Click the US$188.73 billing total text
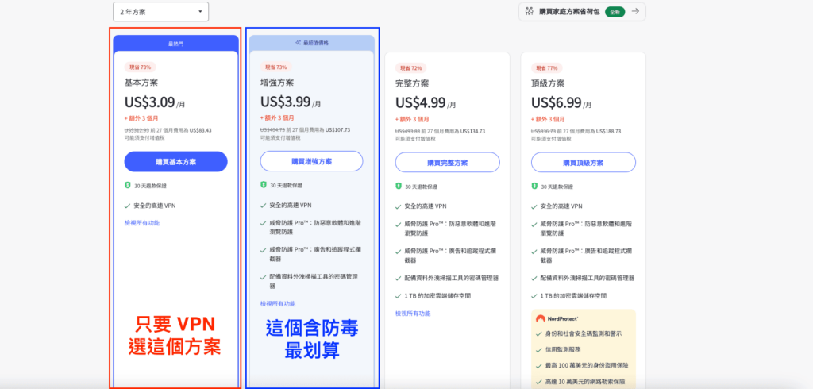 point(608,131)
